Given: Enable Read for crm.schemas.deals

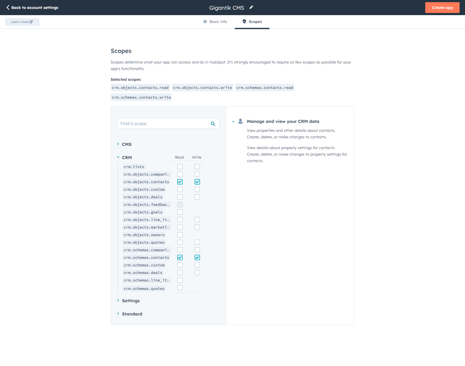Looking at the screenshot, I should point(180,273).
